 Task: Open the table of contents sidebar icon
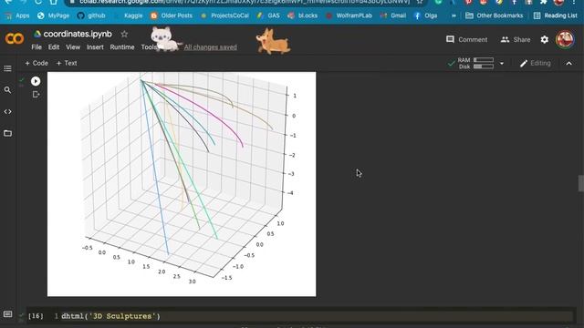7,68
